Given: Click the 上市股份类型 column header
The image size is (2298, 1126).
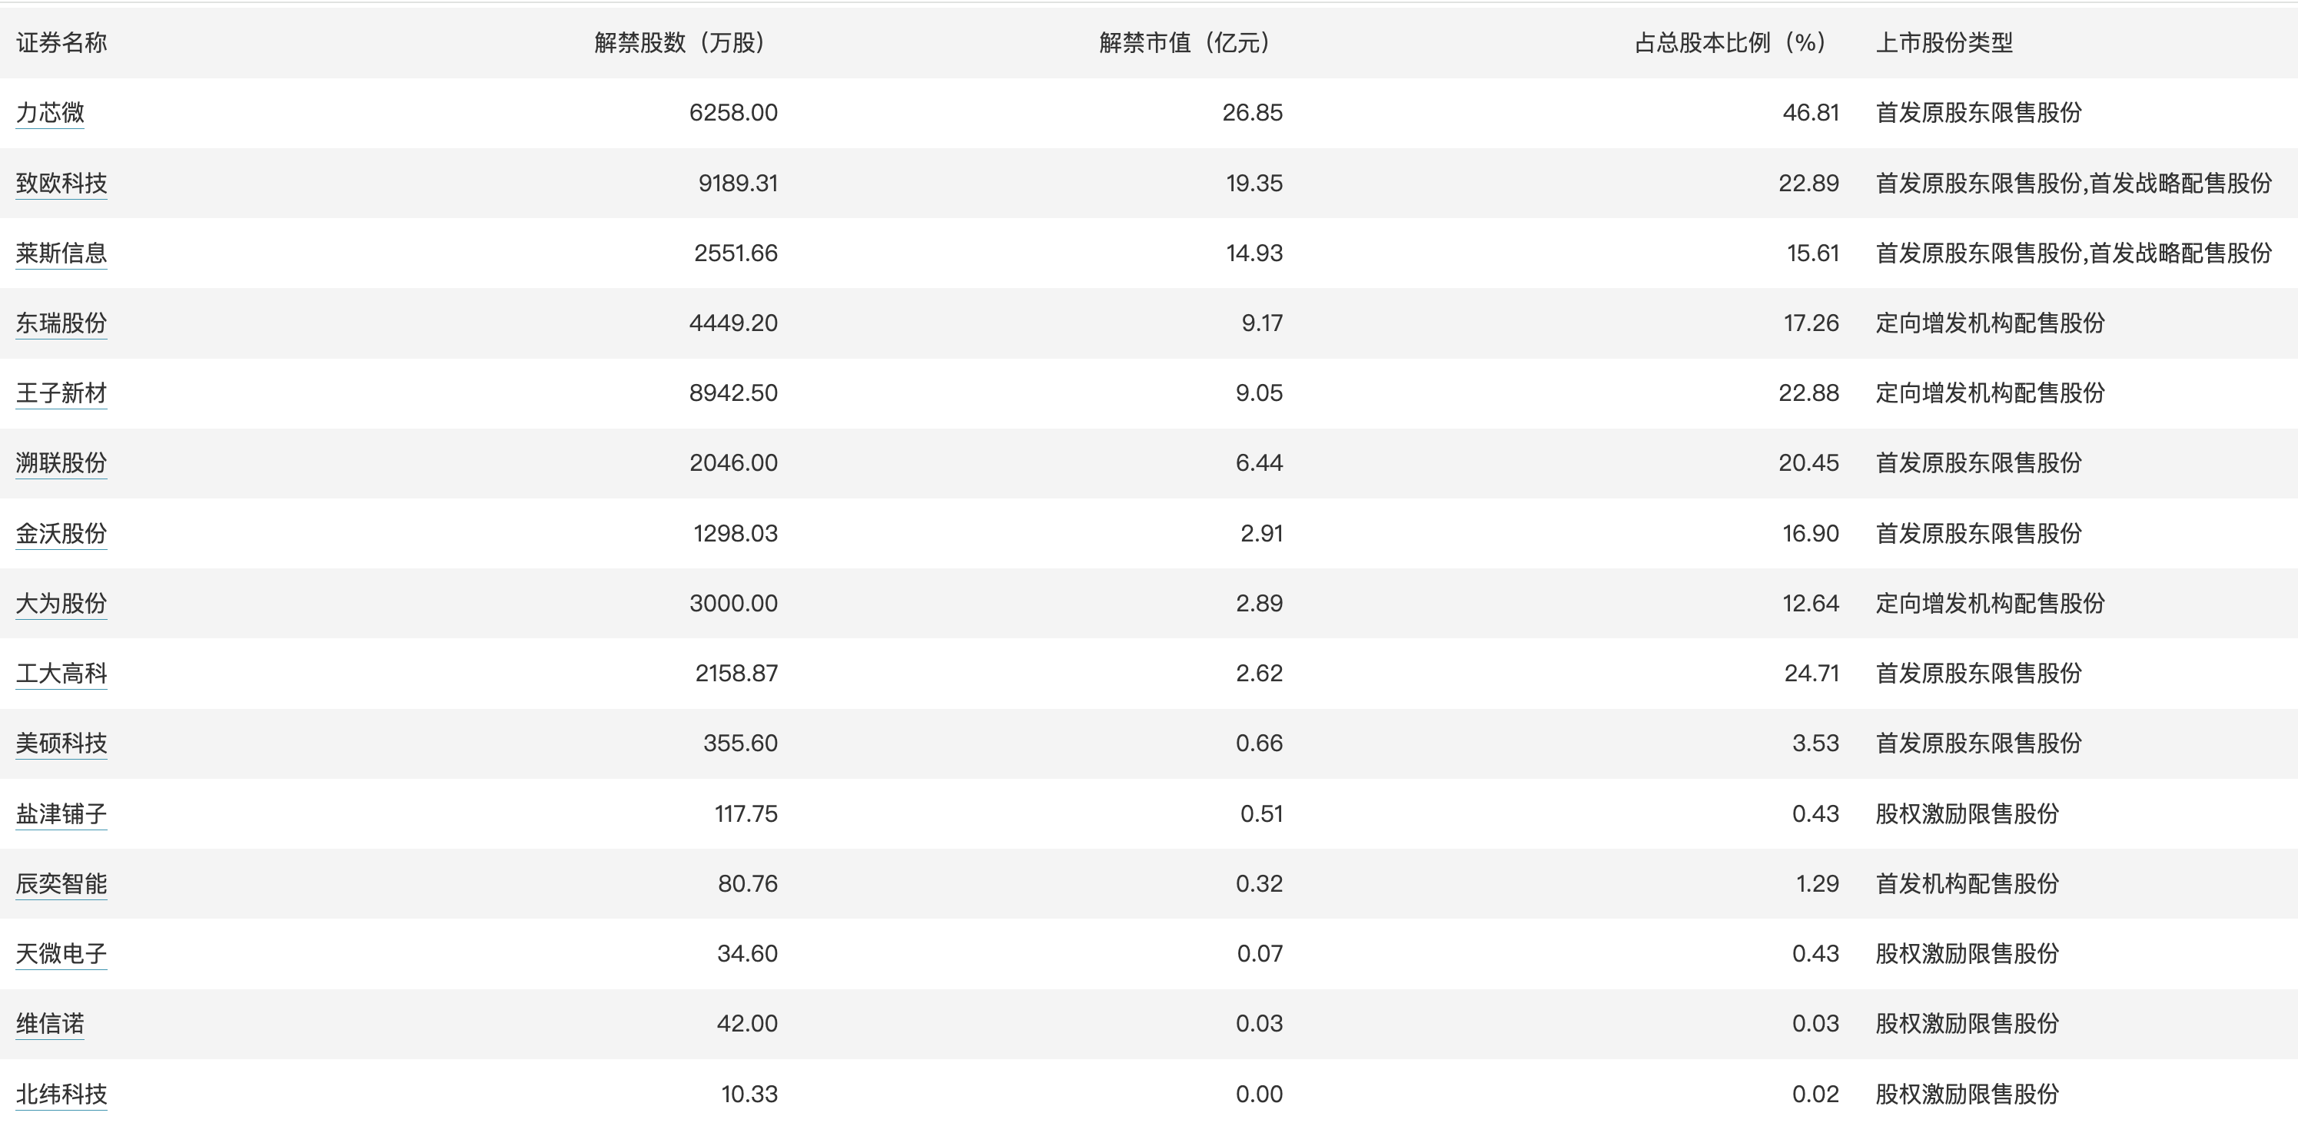Looking at the screenshot, I should coord(1944,42).
